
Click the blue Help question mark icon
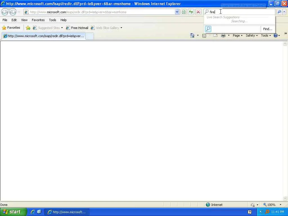pos(276,35)
